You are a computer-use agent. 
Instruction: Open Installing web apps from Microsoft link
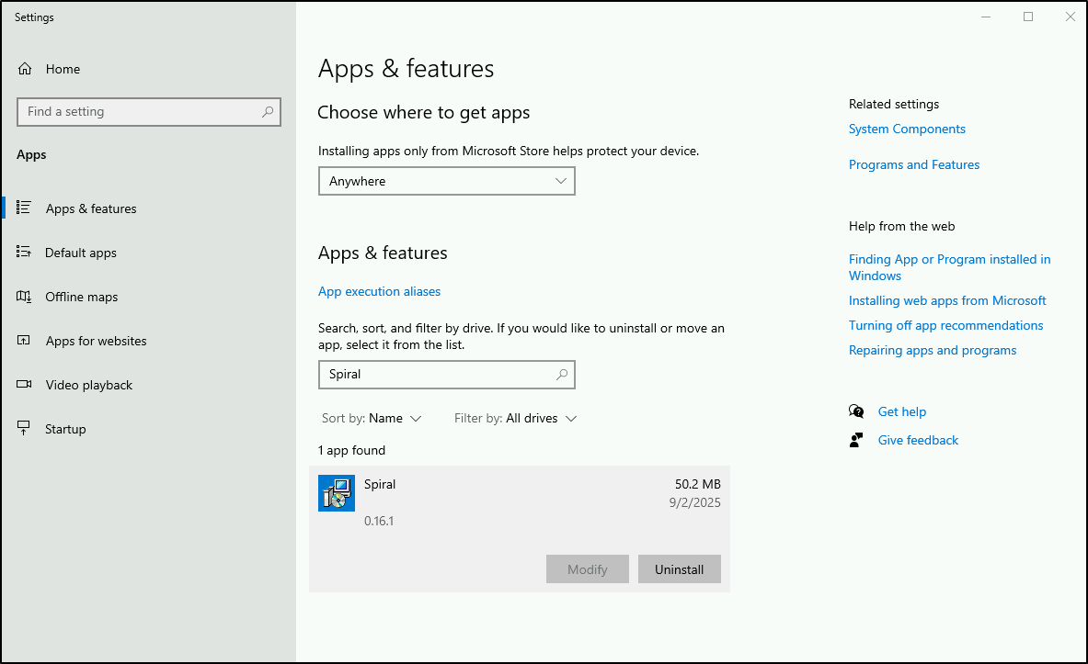tap(947, 300)
